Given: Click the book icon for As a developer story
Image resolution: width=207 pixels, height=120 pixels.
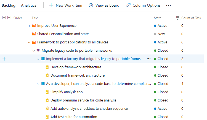Looking at the screenshot, I should pos(43,84).
